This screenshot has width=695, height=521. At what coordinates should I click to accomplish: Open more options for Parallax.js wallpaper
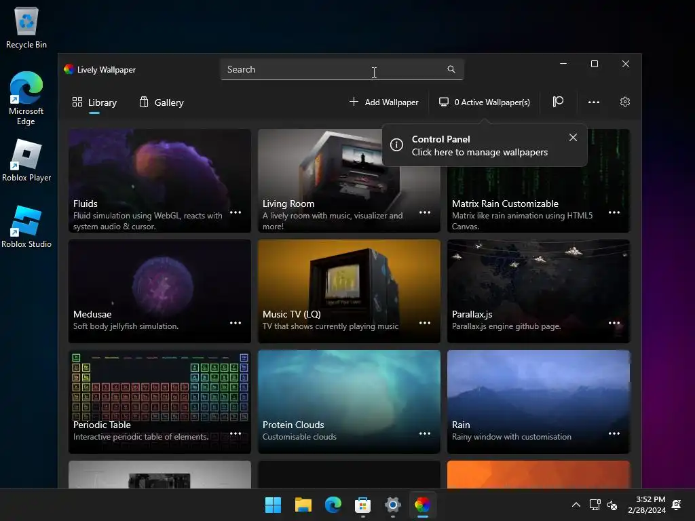point(614,323)
